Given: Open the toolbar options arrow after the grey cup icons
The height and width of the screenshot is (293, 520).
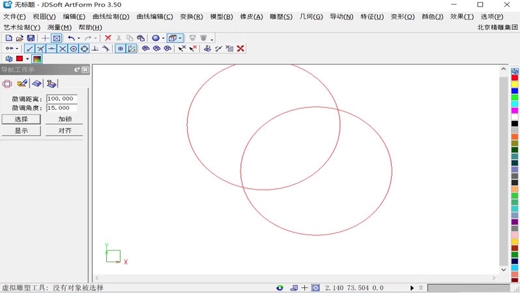Looking at the screenshot, I should click(212, 40).
